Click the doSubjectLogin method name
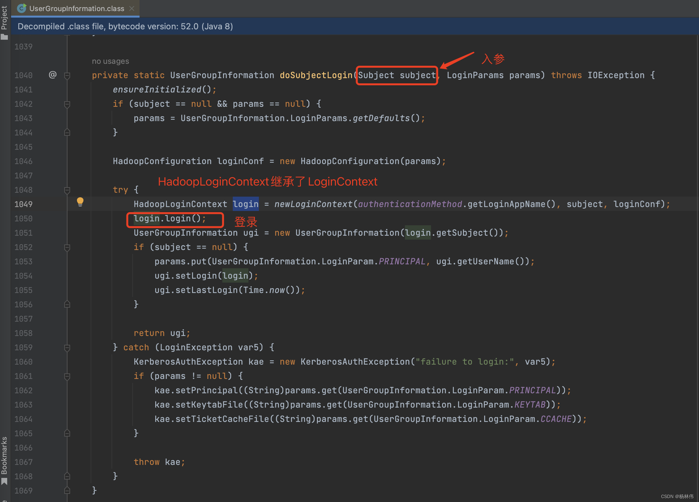Image resolution: width=699 pixels, height=502 pixels. click(316, 75)
